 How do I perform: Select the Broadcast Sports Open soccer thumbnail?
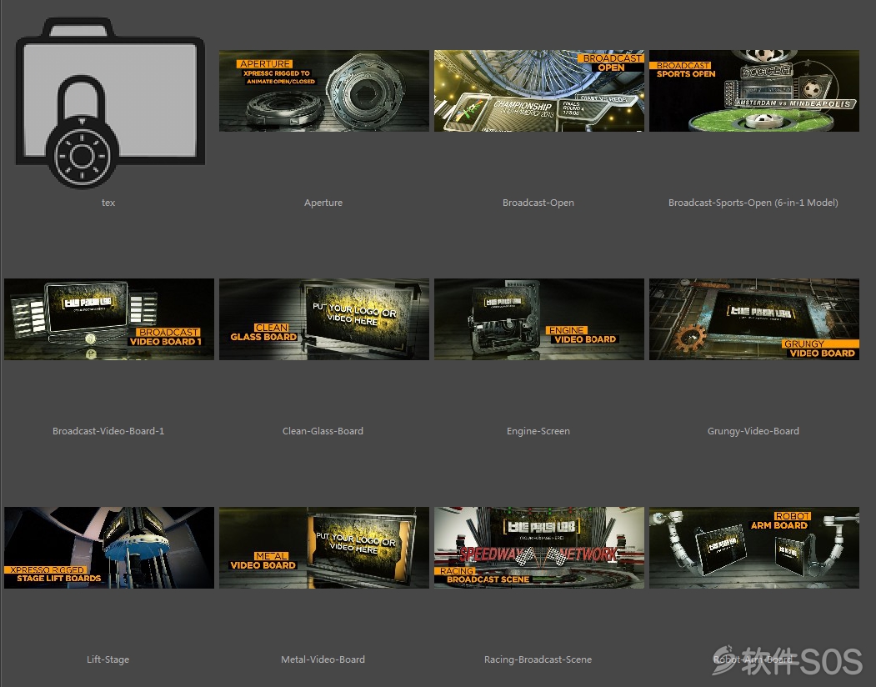(754, 91)
